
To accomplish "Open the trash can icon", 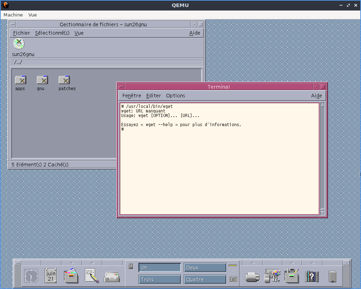I will [333, 277].
